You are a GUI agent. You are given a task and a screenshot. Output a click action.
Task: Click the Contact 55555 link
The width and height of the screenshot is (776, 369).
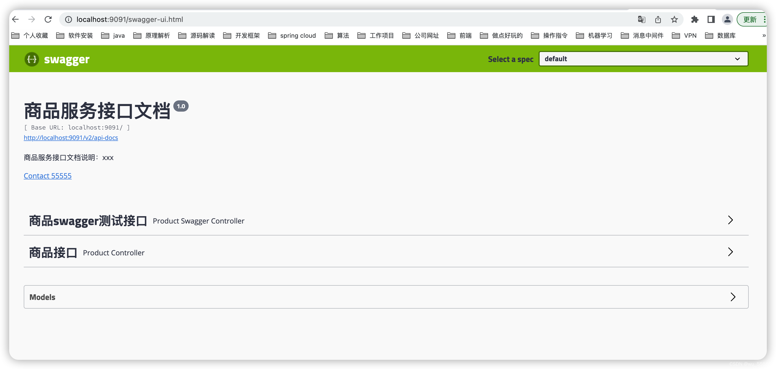(47, 176)
